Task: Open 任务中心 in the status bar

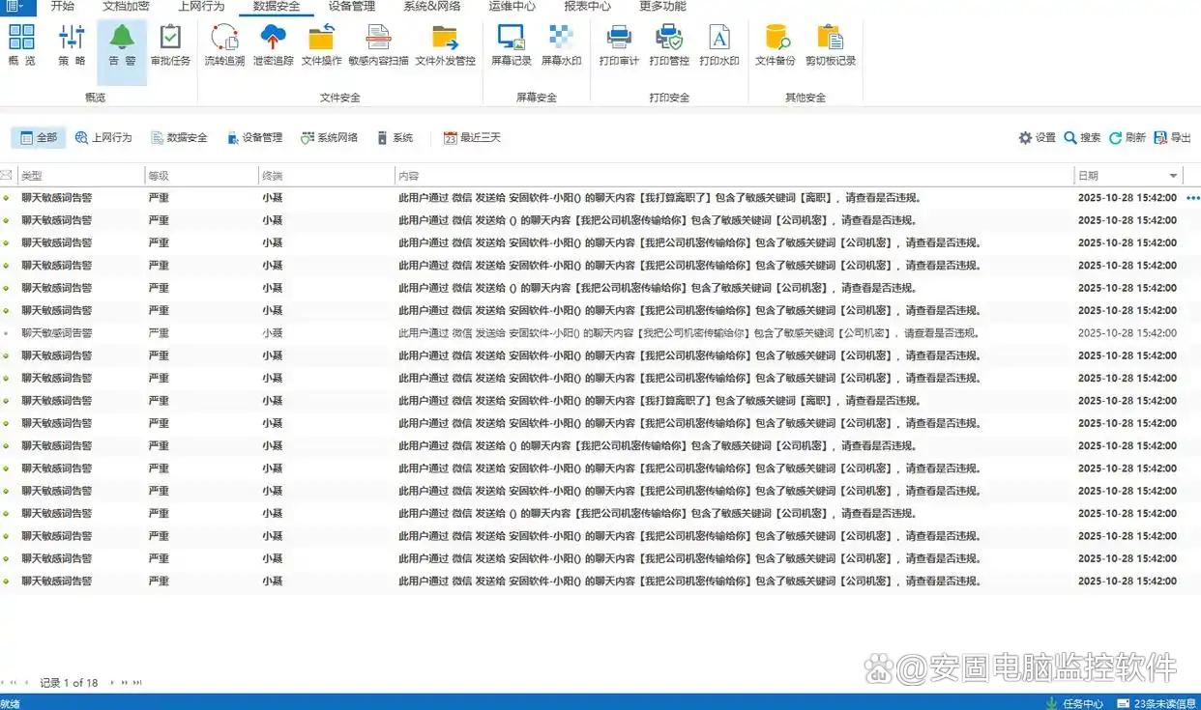Action: point(1074,703)
